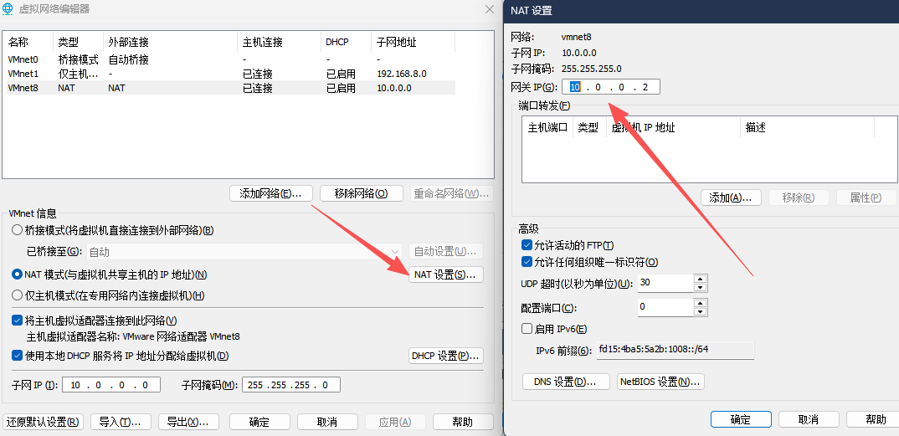Close the 虚拟网络编辑器 window
Viewport: 899px width, 436px height.
(x=489, y=9)
